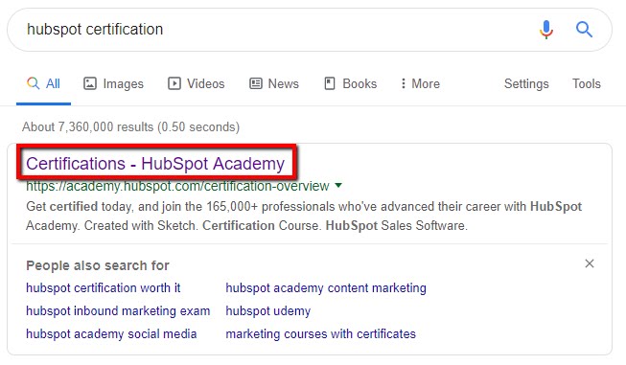Open search Settings
This screenshot has height=365, width=626.
click(x=526, y=83)
